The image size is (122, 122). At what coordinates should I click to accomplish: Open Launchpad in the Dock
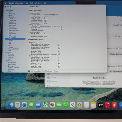pyautogui.click(x=17, y=105)
